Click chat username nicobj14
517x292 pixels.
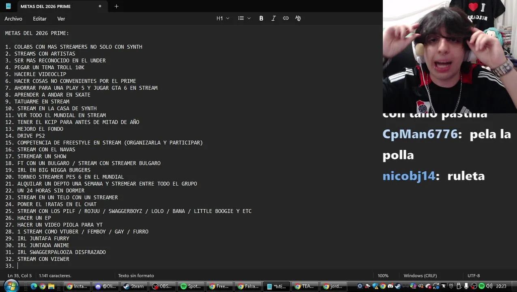point(409,176)
